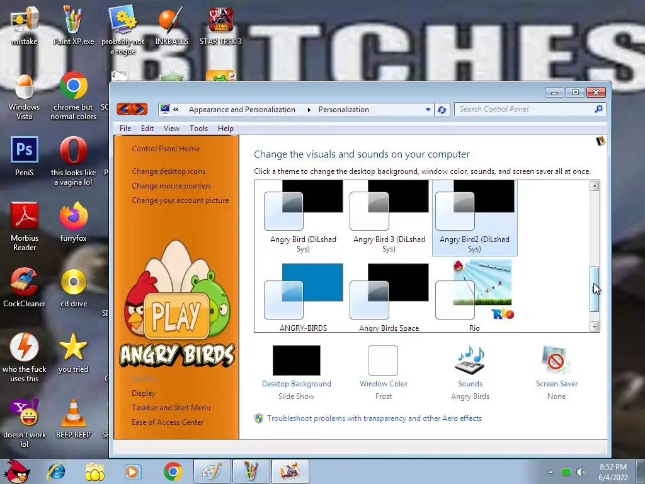Image resolution: width=645 pixels, height=484 pixels.
Task: Click Change desktop icons link
Action: point(168,171)
